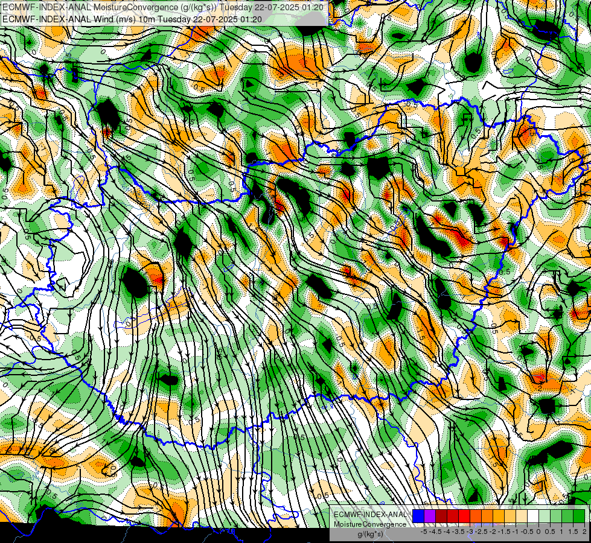The height and width of the screenshot is (543, 591).
Task: Click the -3 tick label on the legend
Action: [x=470, y=532]
